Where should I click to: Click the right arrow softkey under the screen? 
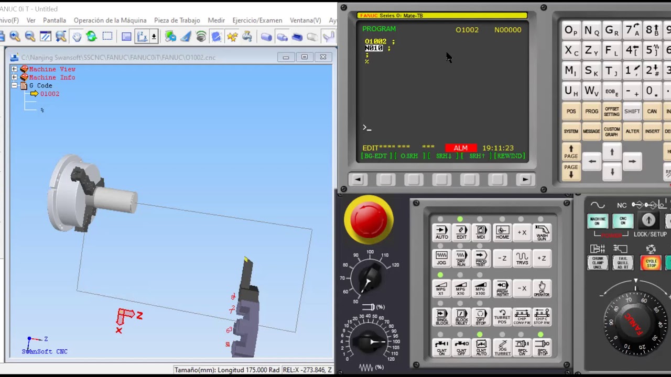(x=525, y=180)
